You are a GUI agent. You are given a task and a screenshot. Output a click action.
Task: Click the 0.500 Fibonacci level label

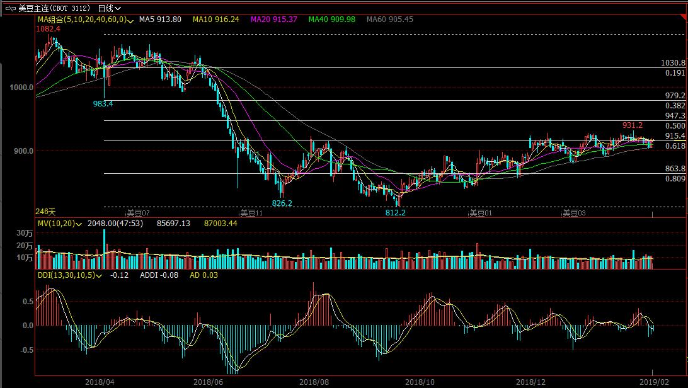[675, 126]
